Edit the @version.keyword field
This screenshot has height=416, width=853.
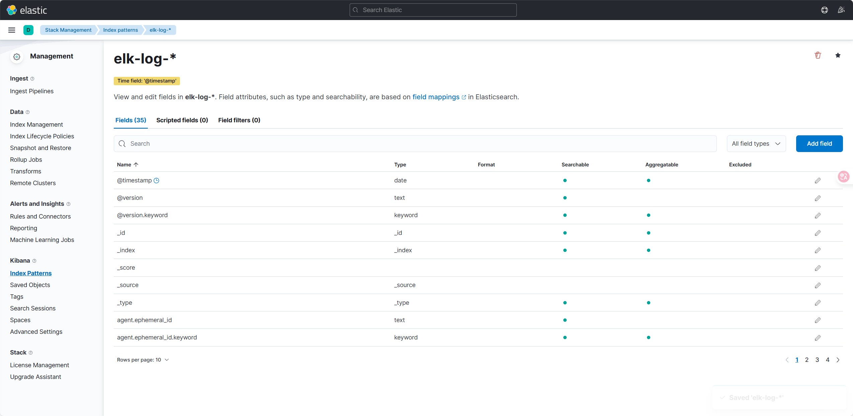pyautogui.click(x=818, y=216)
